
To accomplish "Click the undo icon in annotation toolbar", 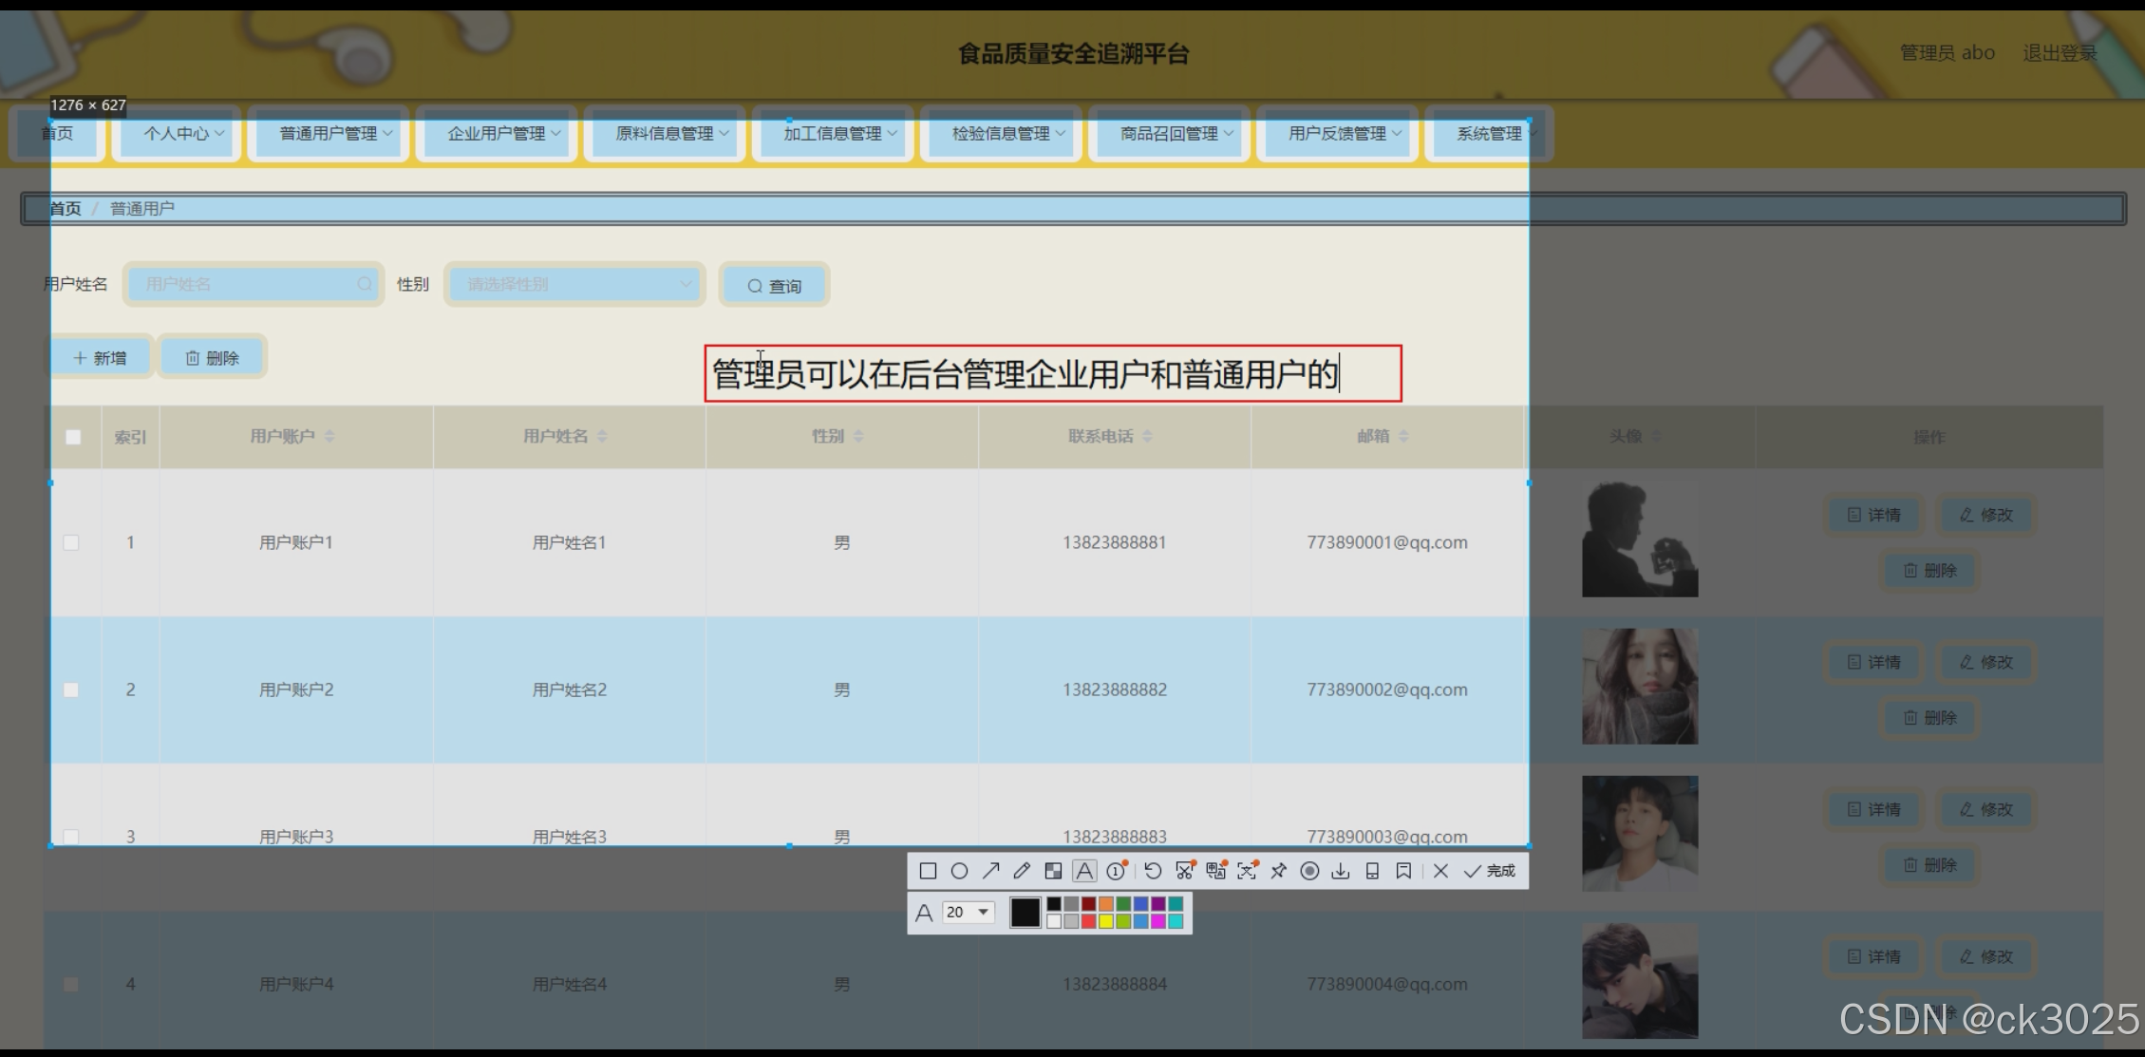I will click(x=1154, y=871).
